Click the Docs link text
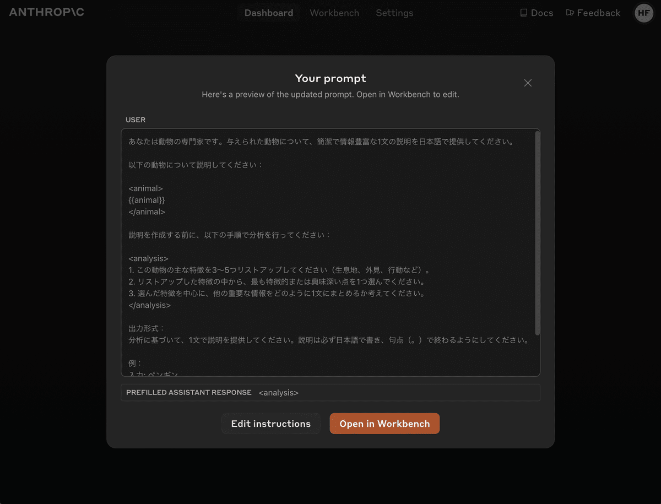Image resolution: width=661 pixels, height=504 pixels. [541, 12]
